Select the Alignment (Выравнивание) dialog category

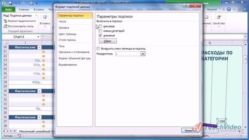pyautogui.click(x=75, y=65)
